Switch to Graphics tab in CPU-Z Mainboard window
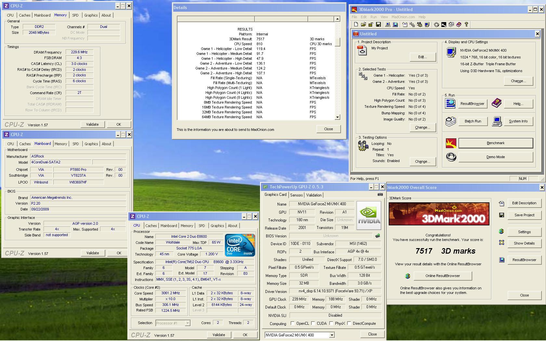 click(91, 144)
